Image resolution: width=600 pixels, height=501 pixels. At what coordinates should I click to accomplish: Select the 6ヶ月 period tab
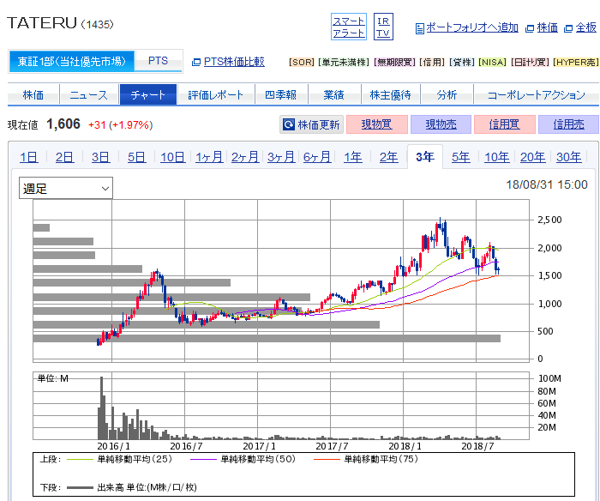pyautogui.click(x=316, y=157)
